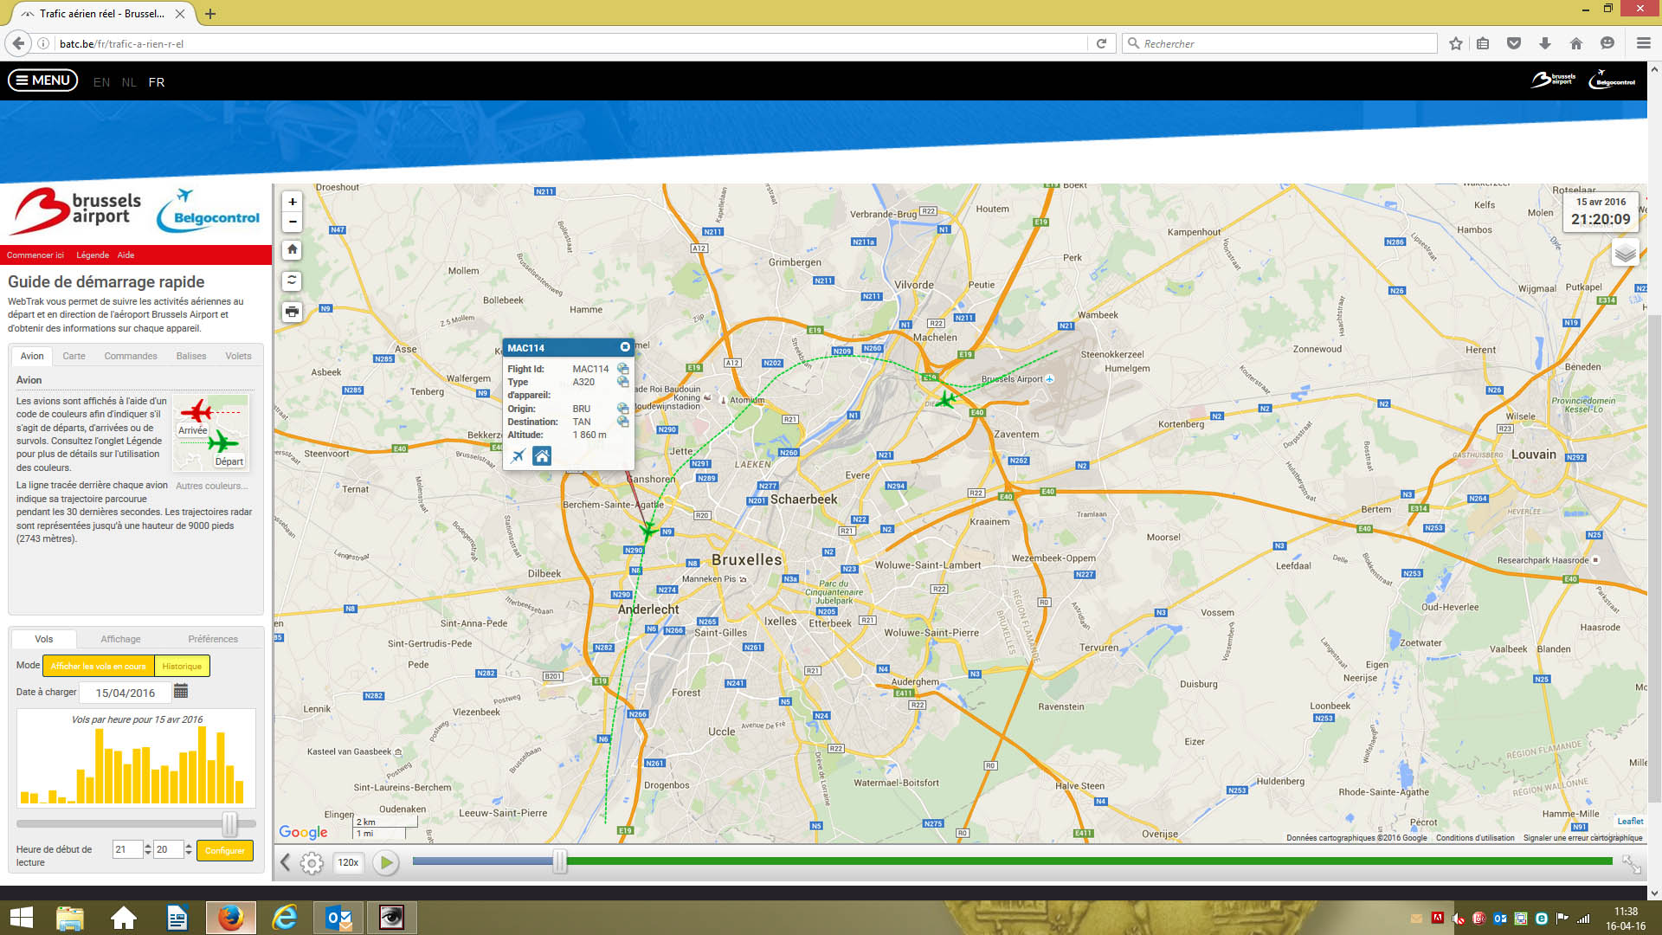Screen dimensions: 1662x935
Task: Move the hour-of-day slider handle
Action: point(229,823)
